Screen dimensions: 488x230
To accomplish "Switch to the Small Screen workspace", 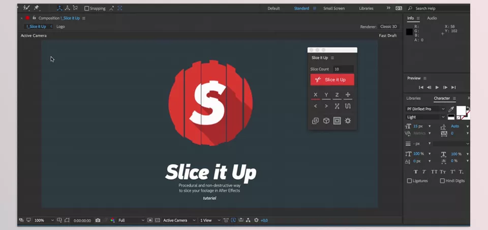I will (334, 9).
